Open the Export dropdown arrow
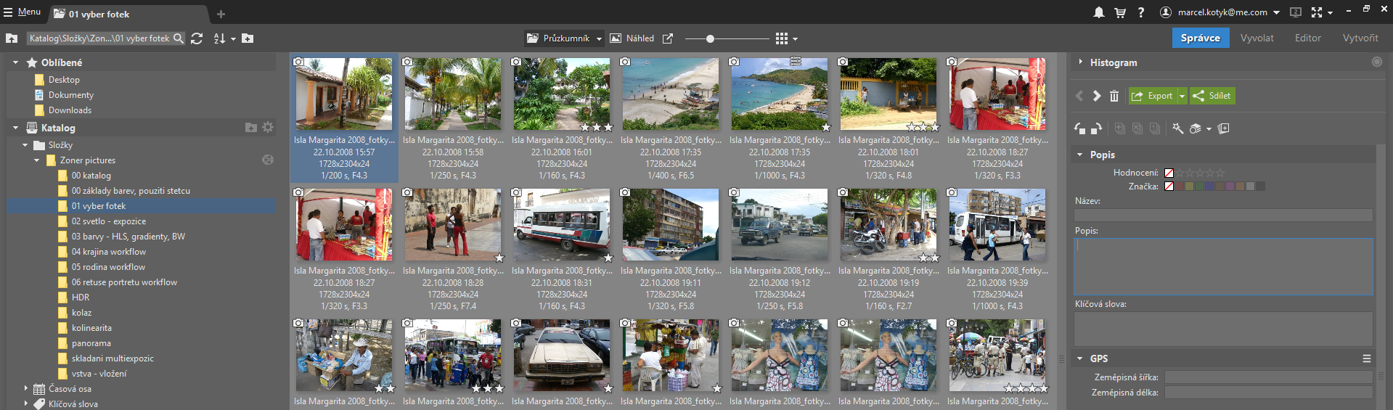This screenshot has height=410, width=1393. (x=1182, y=96)
